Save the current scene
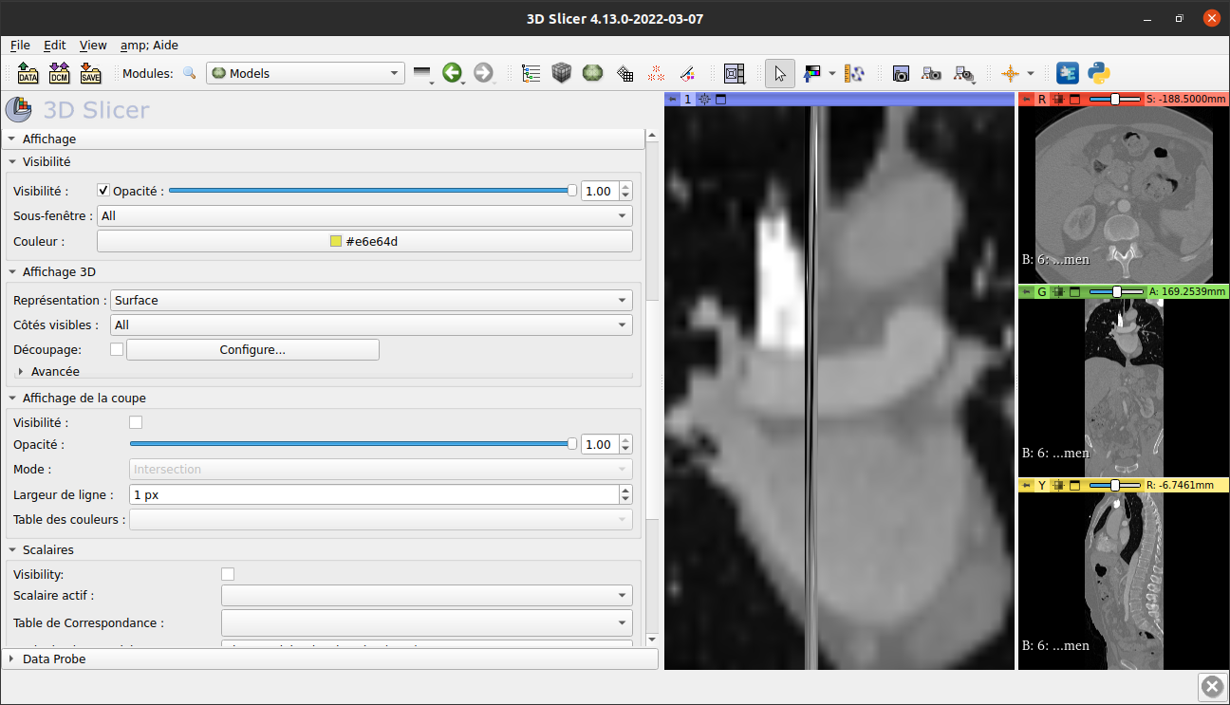This screenshot has height=705, width=1230. (x=90, y=73)
